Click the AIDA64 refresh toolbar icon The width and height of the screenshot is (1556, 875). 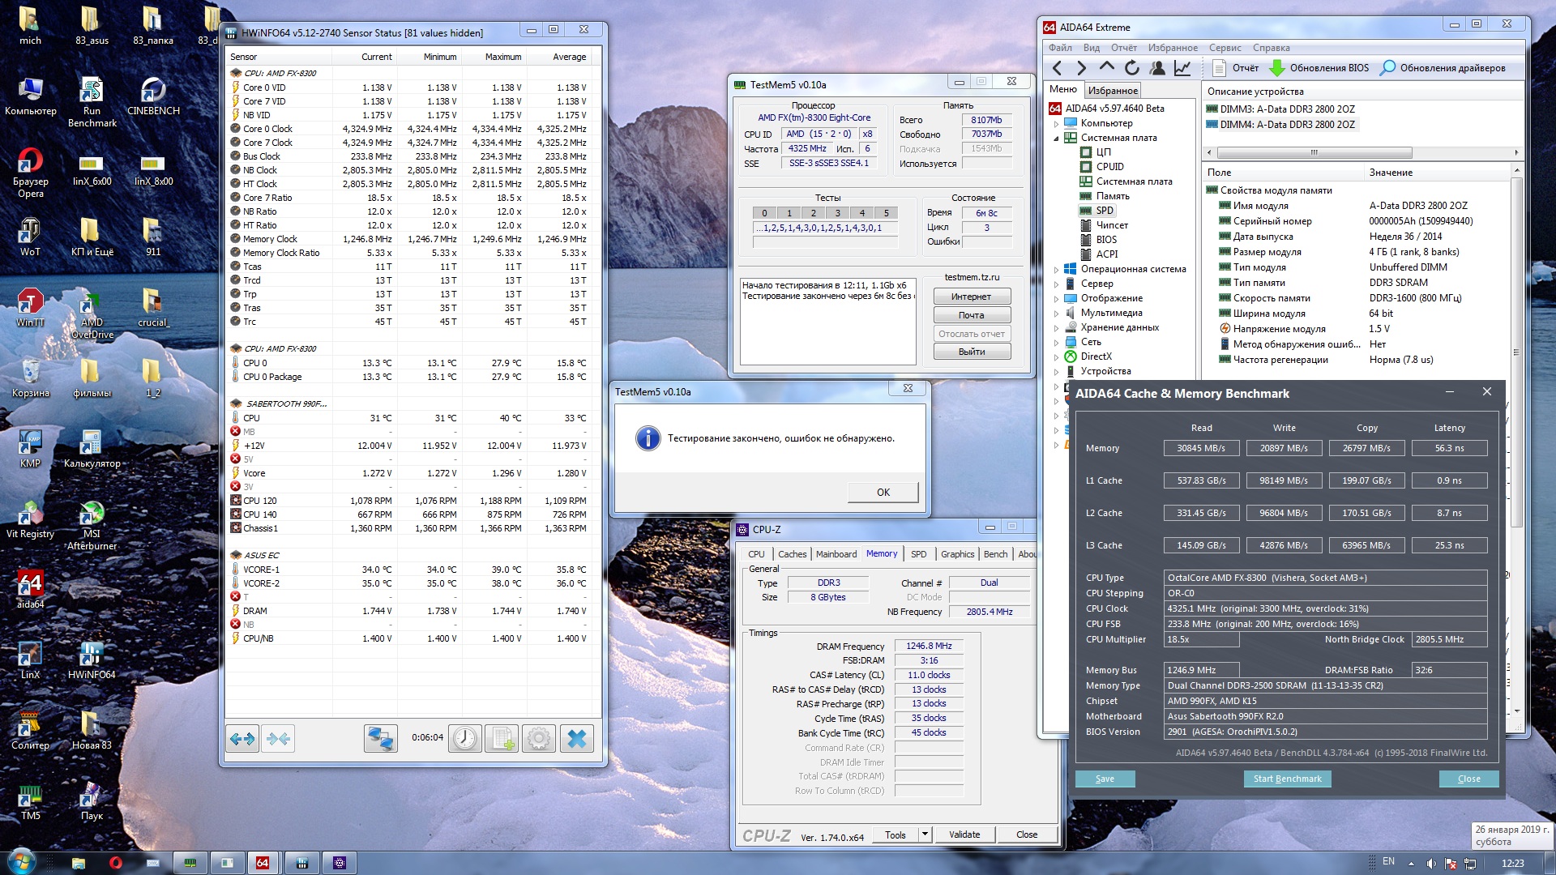pyautogui.click(x=1132, y=68)
